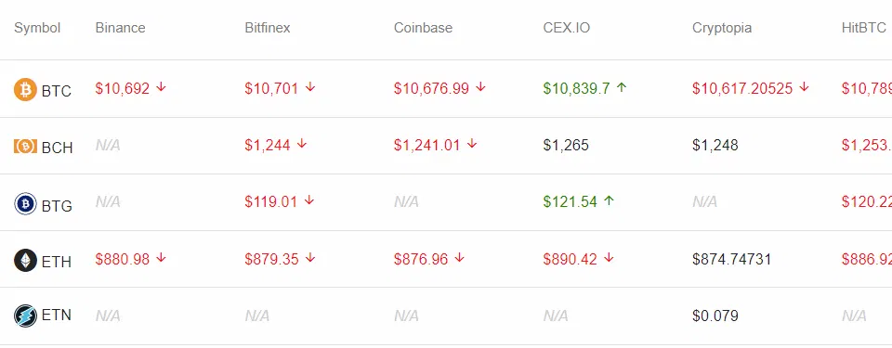This screenshot has height=348, width=892.
Task: Click the Electroneum ETN icon
Action: click(x=26, y=316)
